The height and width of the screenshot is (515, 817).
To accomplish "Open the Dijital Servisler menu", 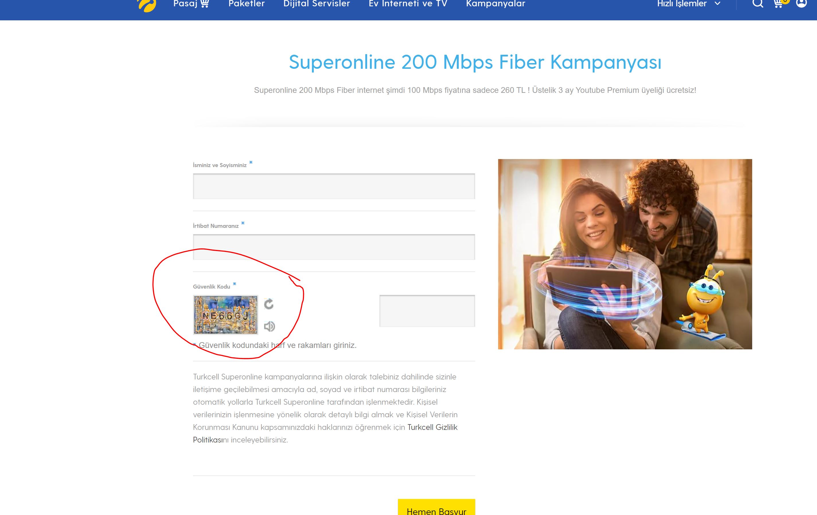I will tap(317, 4).
